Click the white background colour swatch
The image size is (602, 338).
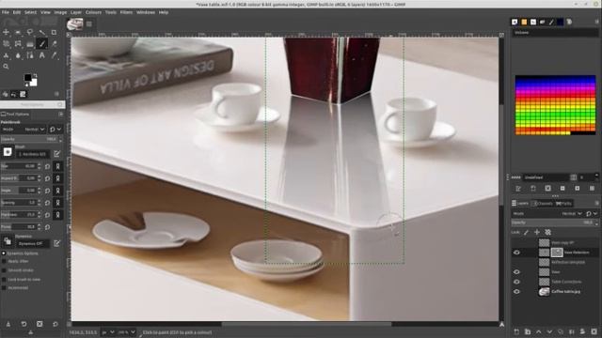point(34,82)
